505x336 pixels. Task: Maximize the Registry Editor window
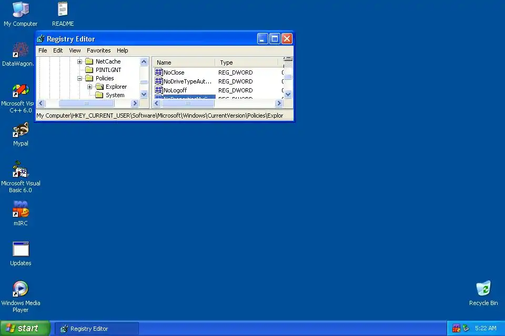[x=275, y=39]
